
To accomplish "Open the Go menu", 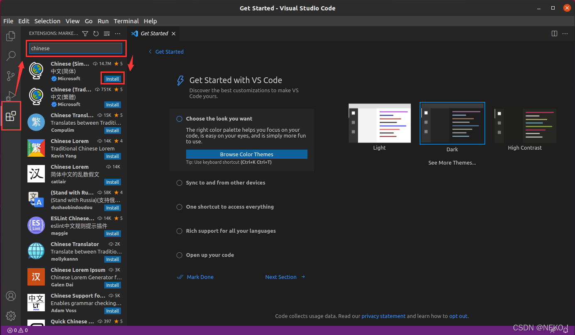I will tap(88, 21).
